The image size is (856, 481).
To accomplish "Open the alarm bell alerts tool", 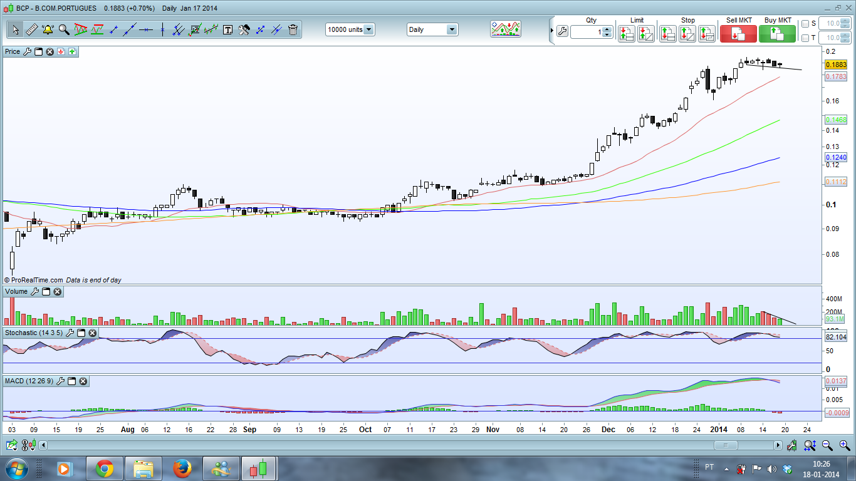I will [48, 29].
